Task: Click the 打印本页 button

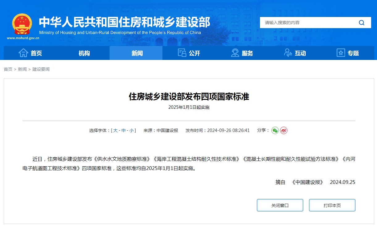Action: 332,205
